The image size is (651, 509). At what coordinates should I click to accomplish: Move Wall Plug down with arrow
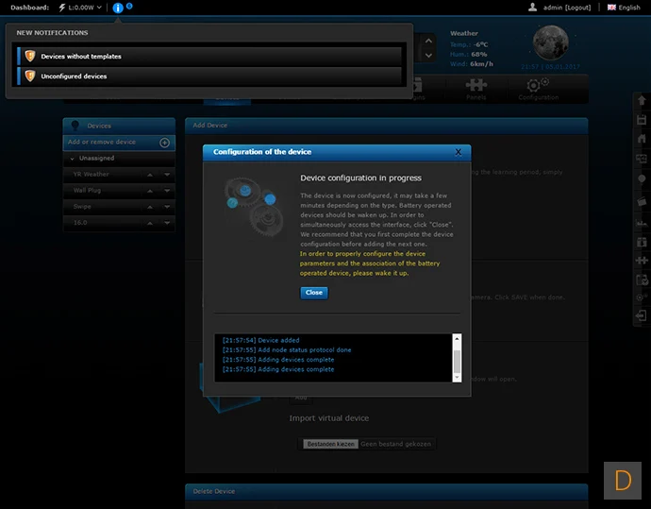[x=167, y=191]
